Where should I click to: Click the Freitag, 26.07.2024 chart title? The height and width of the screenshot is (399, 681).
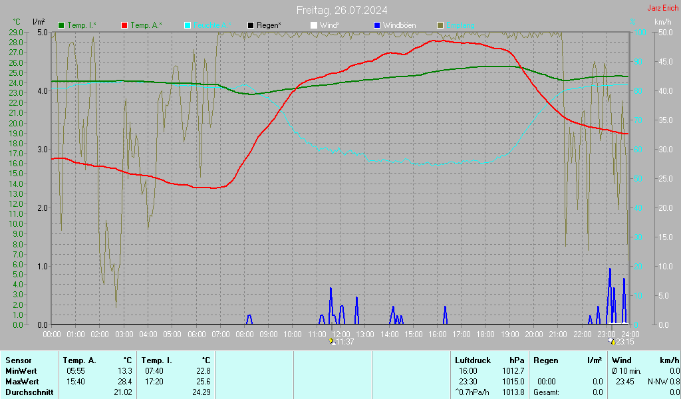click(342, 10)
